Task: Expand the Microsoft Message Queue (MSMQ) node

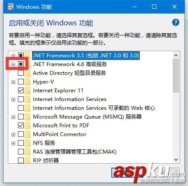Action: [x=13, y=117]
